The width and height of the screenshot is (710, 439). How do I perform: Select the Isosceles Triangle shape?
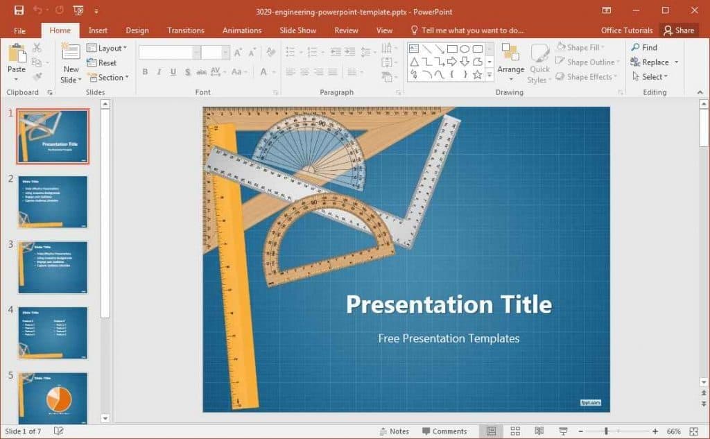click(x=414, y=62)
